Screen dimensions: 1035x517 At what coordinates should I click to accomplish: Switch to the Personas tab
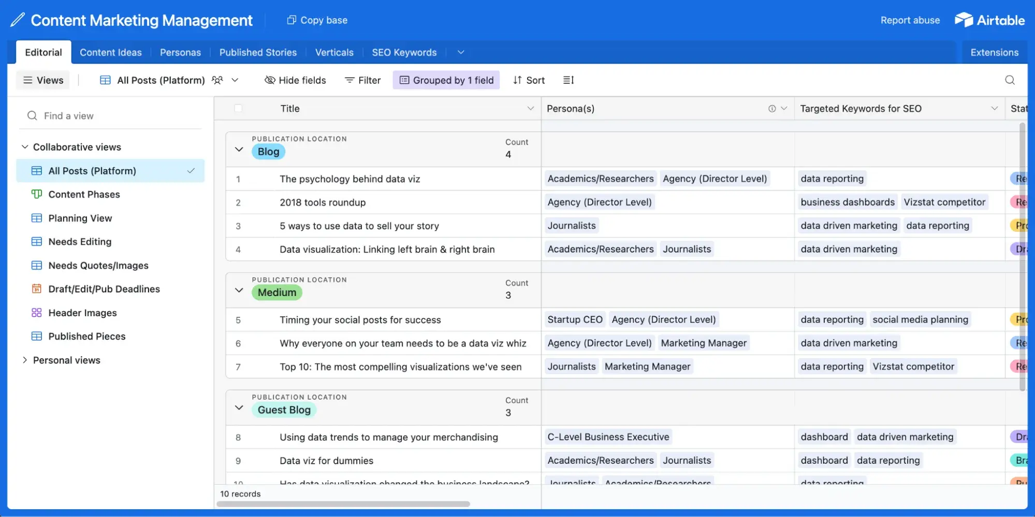180,52
